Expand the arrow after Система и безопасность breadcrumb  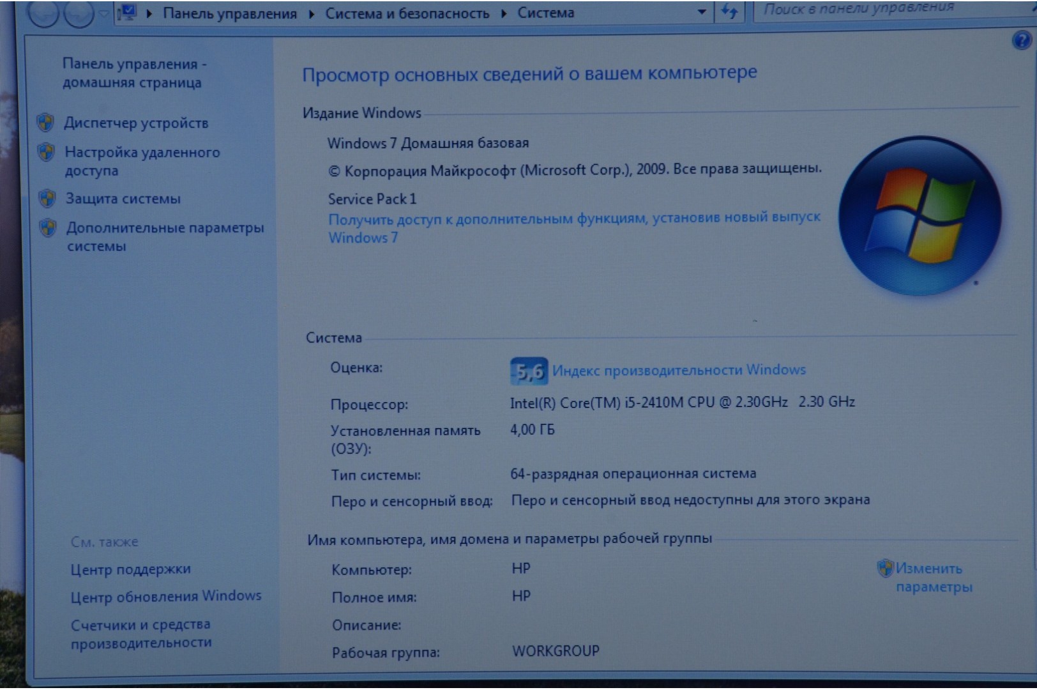[504, 13]
